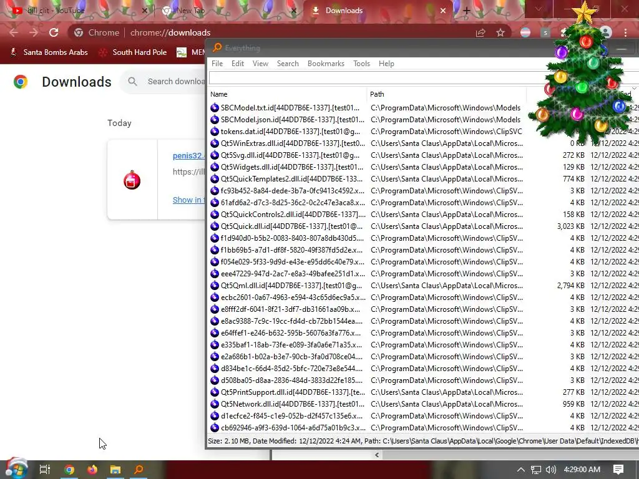The height and width of the screenshot is (479, 639).
Task: Click icon of Qt5WinExtras.dll.id file
Action: (215, 143)
